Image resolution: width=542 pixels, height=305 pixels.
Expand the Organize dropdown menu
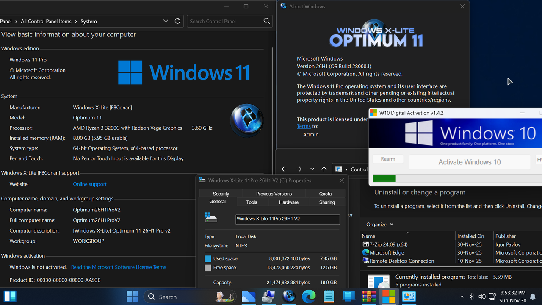pyautogui.click(x=379, y=224)
